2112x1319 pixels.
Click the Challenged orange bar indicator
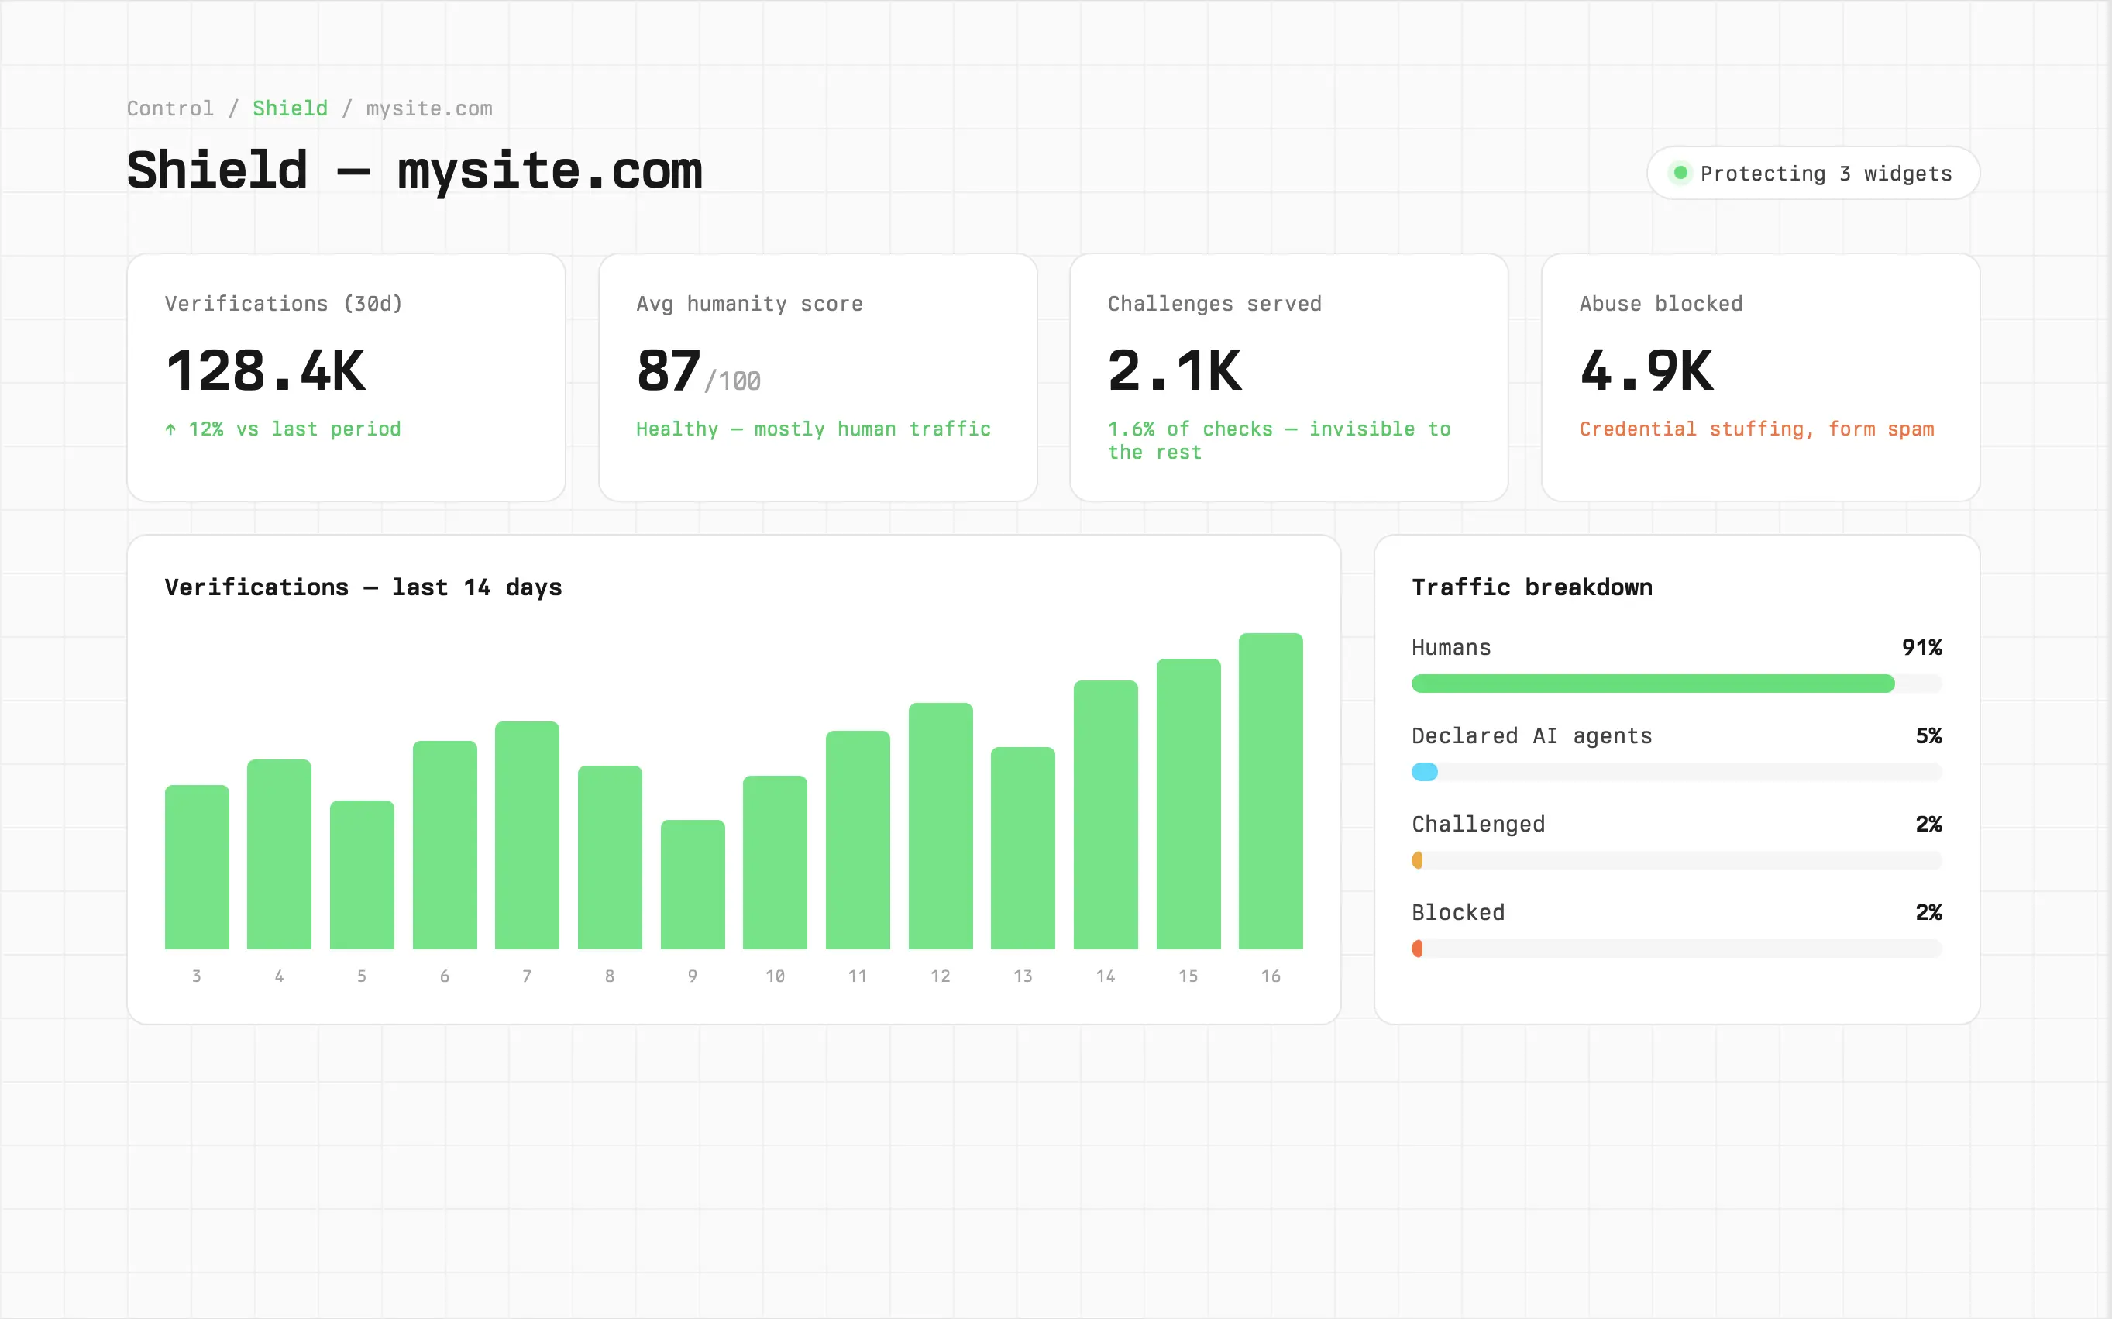[1417, 860]
